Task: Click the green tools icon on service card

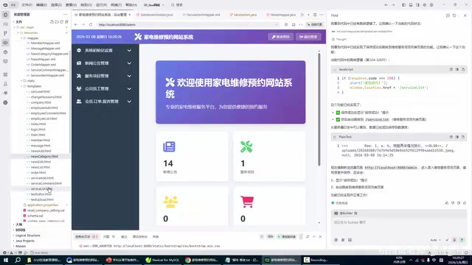Action: pos(246,146)
